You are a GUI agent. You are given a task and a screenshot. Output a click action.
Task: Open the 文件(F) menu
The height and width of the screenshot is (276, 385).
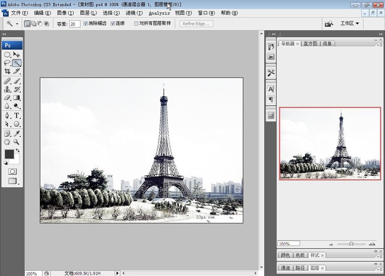coord(19,13)
